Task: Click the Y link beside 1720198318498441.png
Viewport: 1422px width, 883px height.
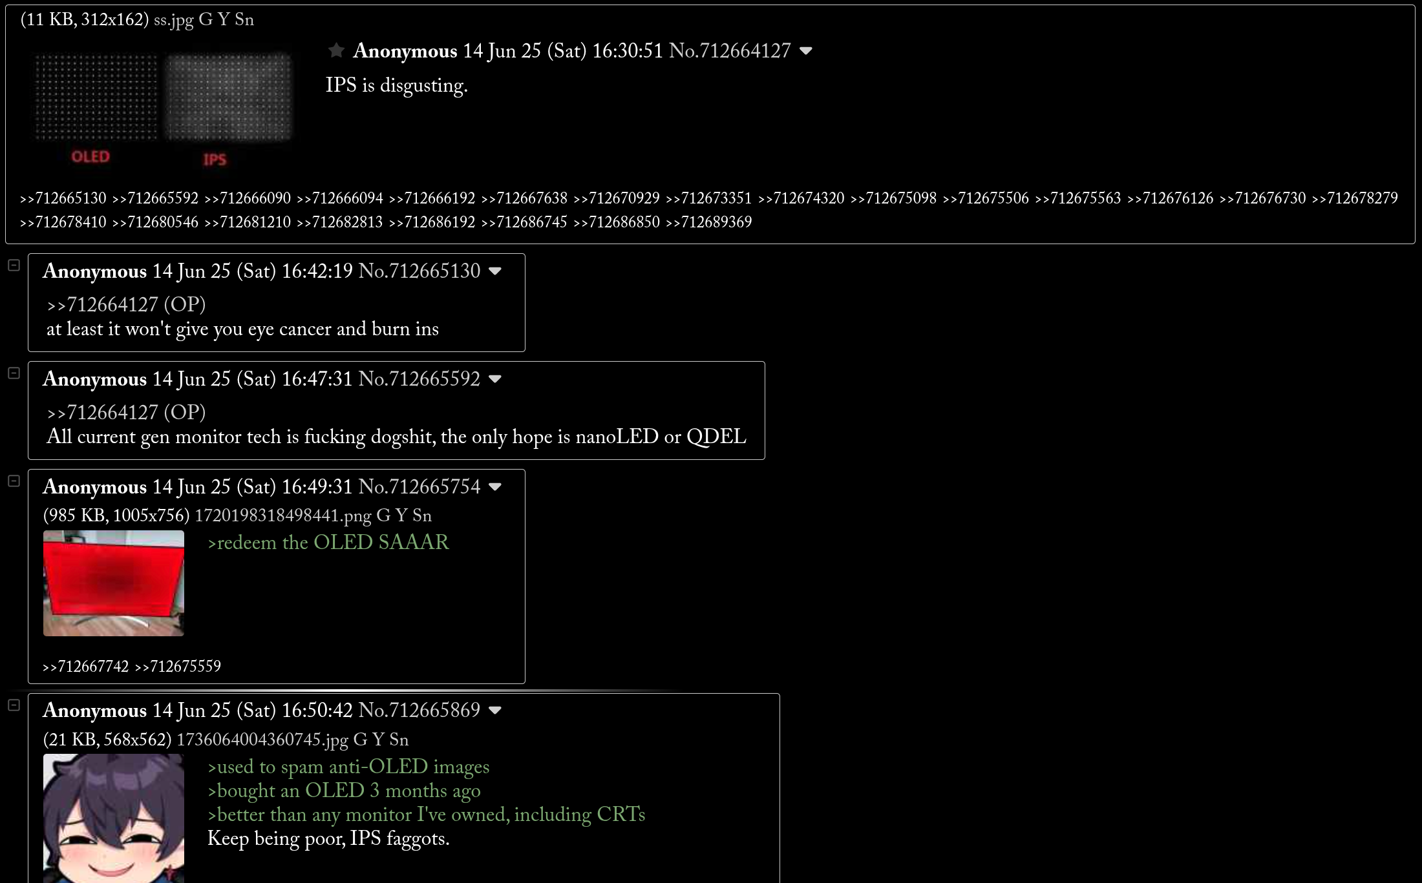Action: 401,515
